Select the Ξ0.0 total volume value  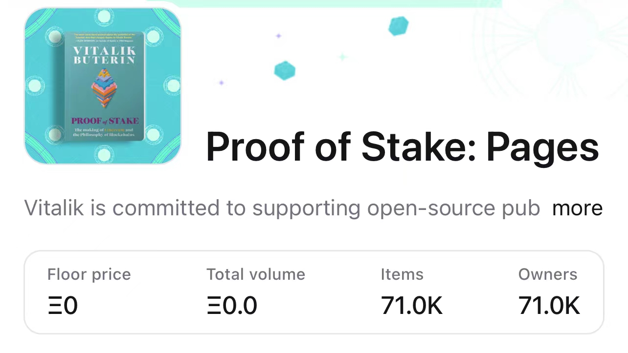pyautogui.click(x=232, y=306)
